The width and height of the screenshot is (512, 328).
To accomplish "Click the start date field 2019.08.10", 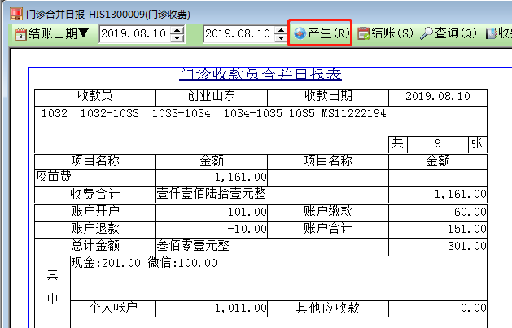I will [x=133, y=33].
